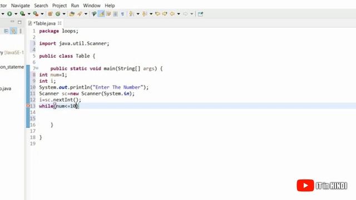356x200 pixels.
Task: Open the Run button dropdown arrow
Action: [x=16, y=14]
